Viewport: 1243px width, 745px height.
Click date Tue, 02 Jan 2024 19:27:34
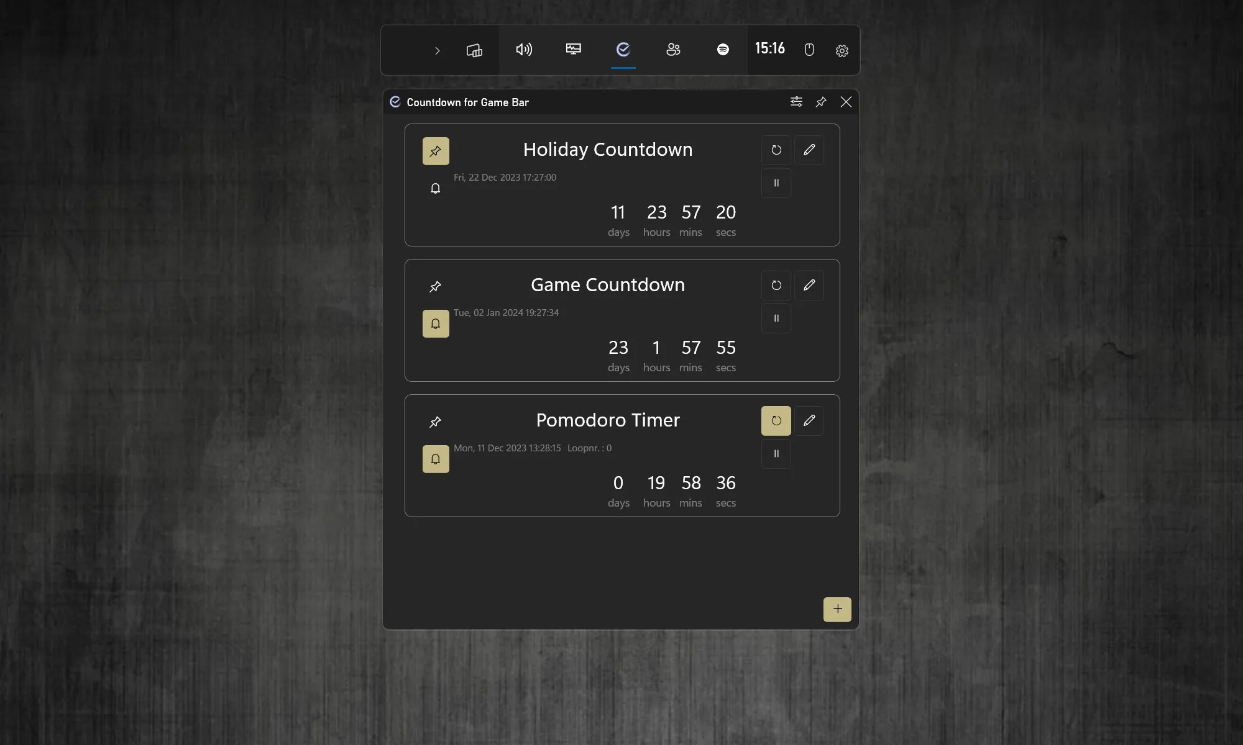coord(506,313)
